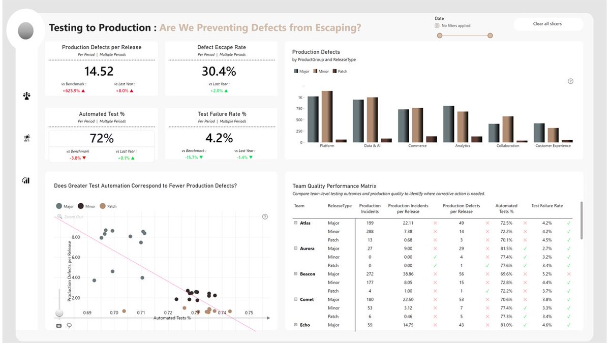Click the Automated Tests % axis title

tap(172, 318)
